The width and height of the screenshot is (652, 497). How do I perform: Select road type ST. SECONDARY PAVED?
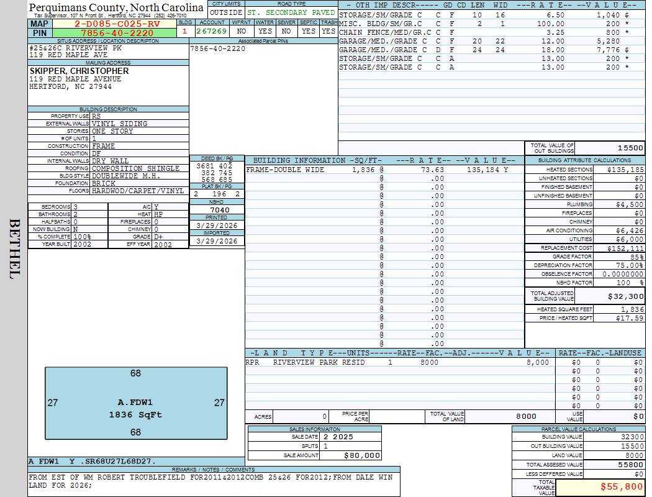point(291,12)
